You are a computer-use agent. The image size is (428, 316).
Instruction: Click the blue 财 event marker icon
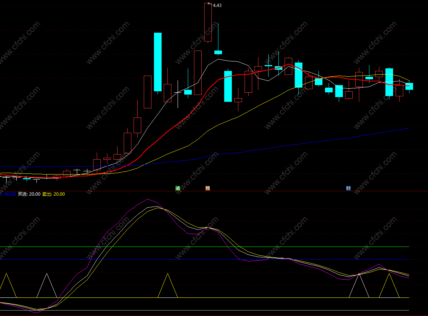[x=348, y=188]
